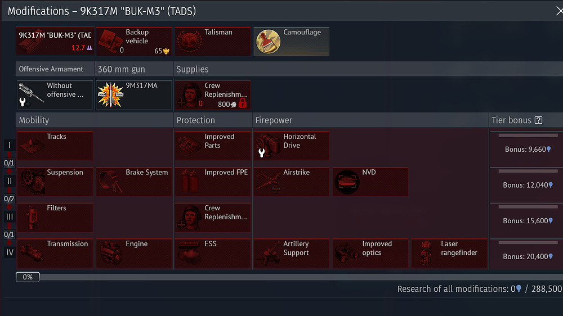This screenshot has height=316, width=563.
Task: Select the ESS modification
Action: [213, 253]
